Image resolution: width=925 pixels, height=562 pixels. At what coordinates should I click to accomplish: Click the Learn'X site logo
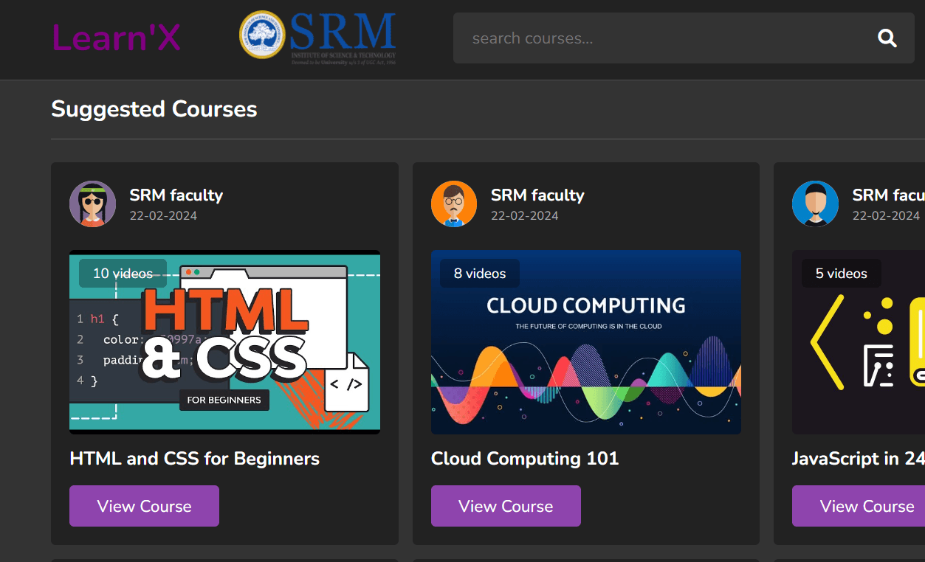pyautogui.click(x=116, y=38)
